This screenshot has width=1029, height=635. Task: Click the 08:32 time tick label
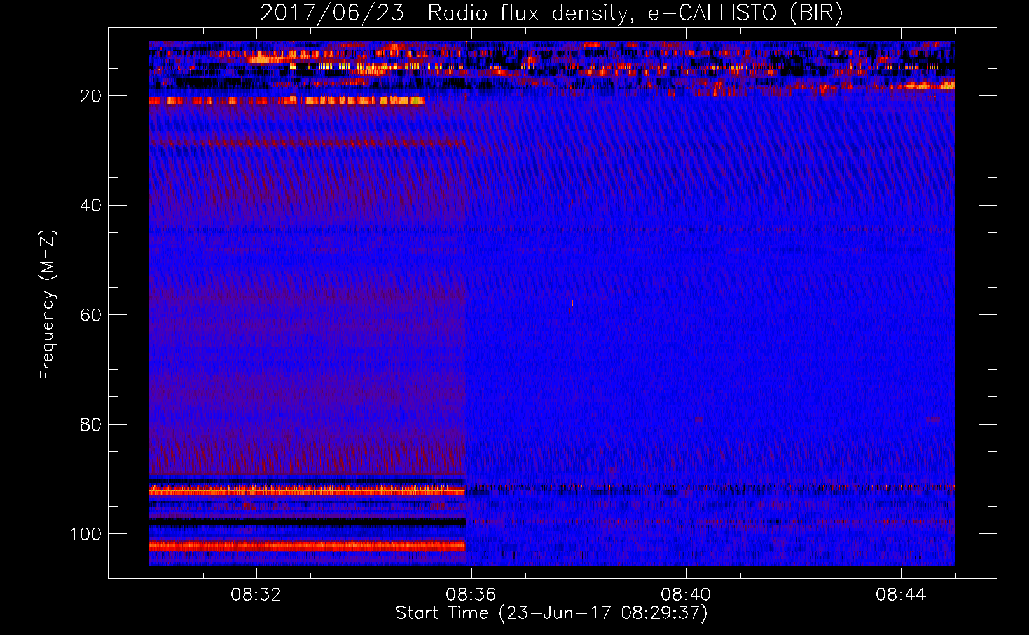(x=256, y=595)
